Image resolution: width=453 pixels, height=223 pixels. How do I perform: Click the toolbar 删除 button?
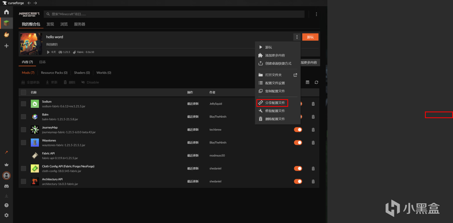[69, 82]
